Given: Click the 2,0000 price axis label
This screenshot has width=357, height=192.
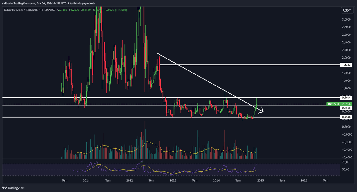Looking at the screenshot, I should coord(346,58).
